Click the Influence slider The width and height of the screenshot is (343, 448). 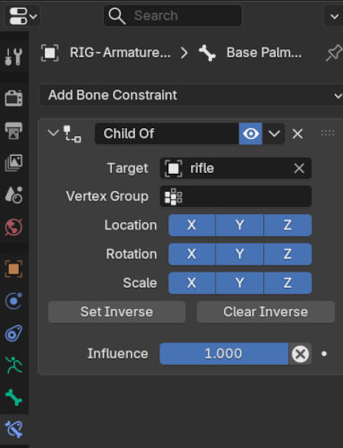pyautogui.click(x=224, y=354)
